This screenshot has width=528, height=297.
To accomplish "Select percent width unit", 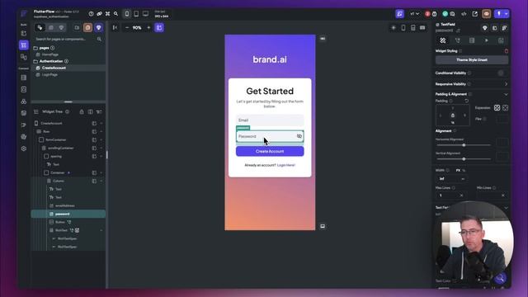I will pos(464,171).
